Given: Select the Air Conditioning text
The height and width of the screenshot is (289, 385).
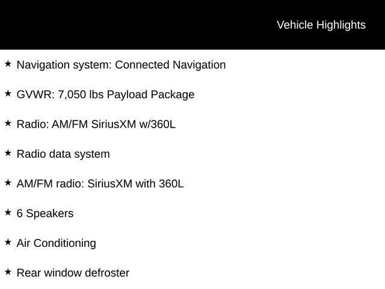Looking at the screenshot, I should pyautogui.click(x=56, y=243).
